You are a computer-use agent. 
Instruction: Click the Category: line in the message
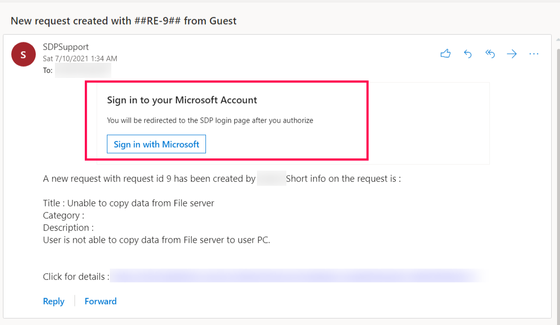64,215
